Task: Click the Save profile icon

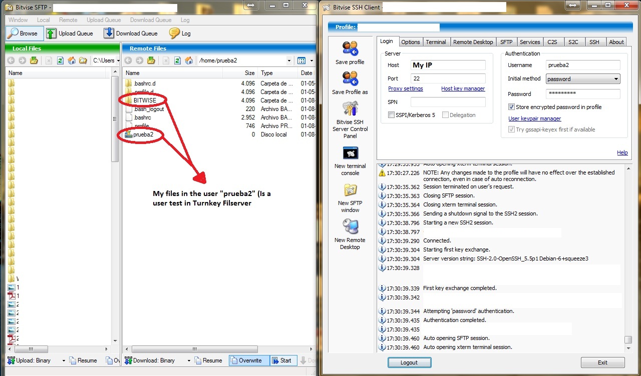Action: 350,49
